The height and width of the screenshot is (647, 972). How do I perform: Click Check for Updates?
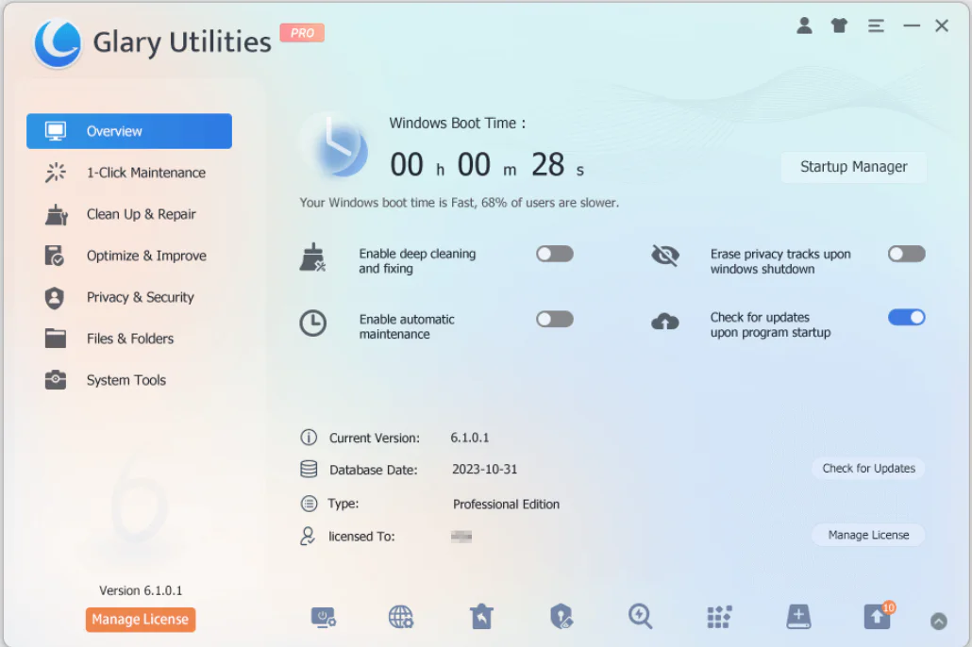pyautogui.click(x=867, y=468)
